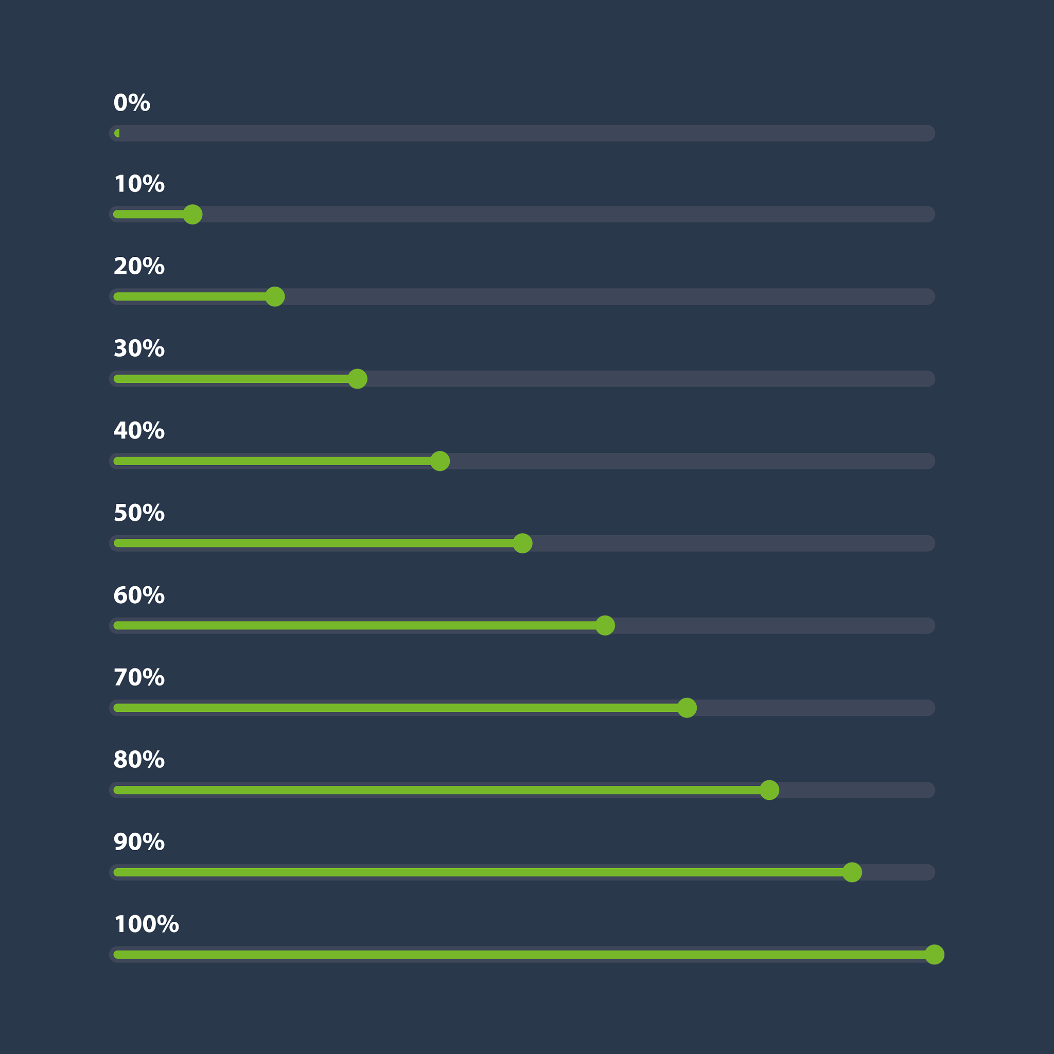Select the 60% slider knob
1054x1054 pixels.
coord(605,625)
